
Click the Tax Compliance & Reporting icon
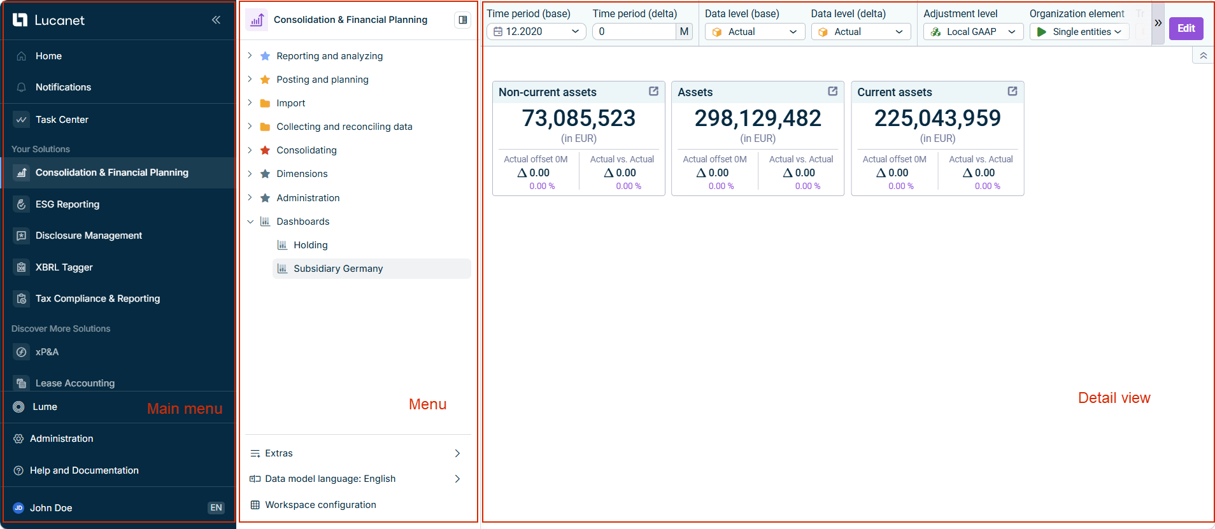click(22, 299)
